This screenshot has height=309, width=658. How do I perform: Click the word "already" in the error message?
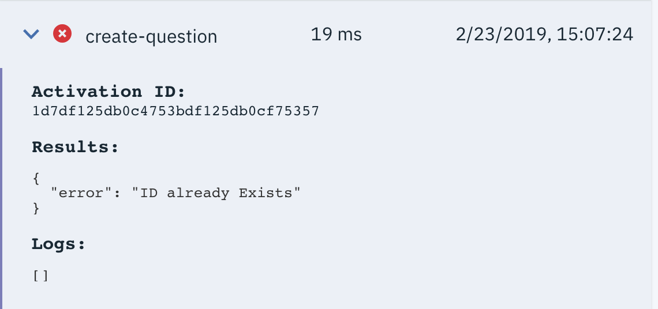(x=198, y=194)
